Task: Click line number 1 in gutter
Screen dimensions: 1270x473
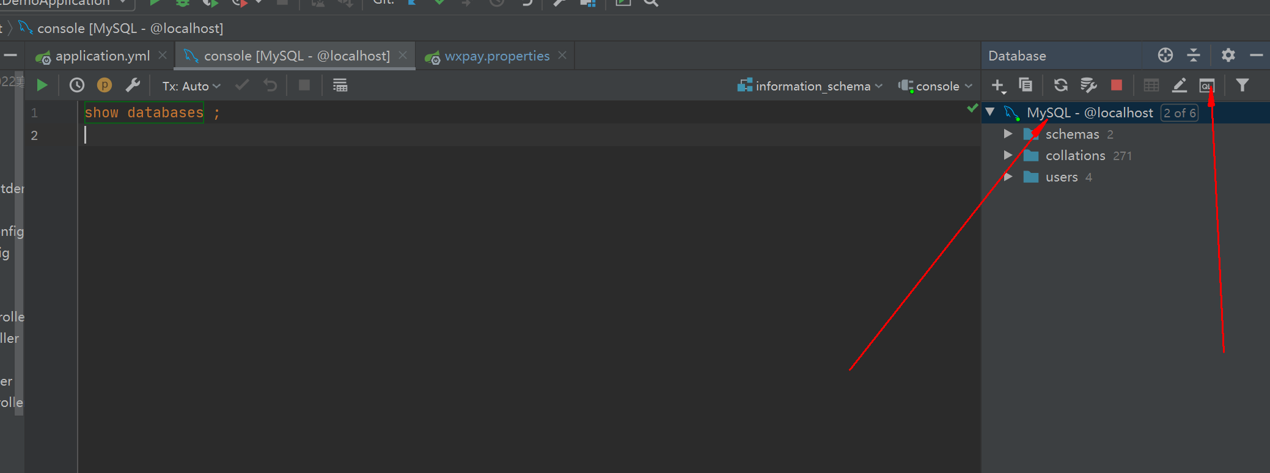Action: coord(34,112)
